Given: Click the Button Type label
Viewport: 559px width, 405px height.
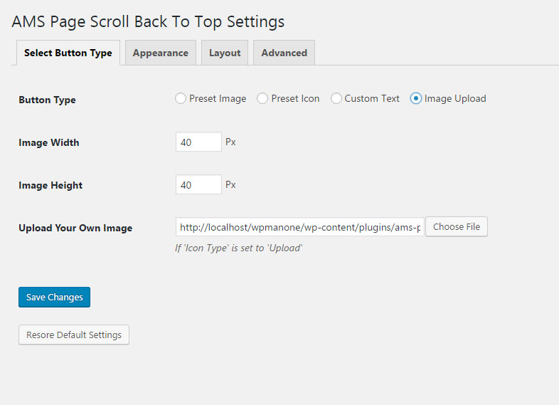Looking at the screenshot, I should 47,100.
